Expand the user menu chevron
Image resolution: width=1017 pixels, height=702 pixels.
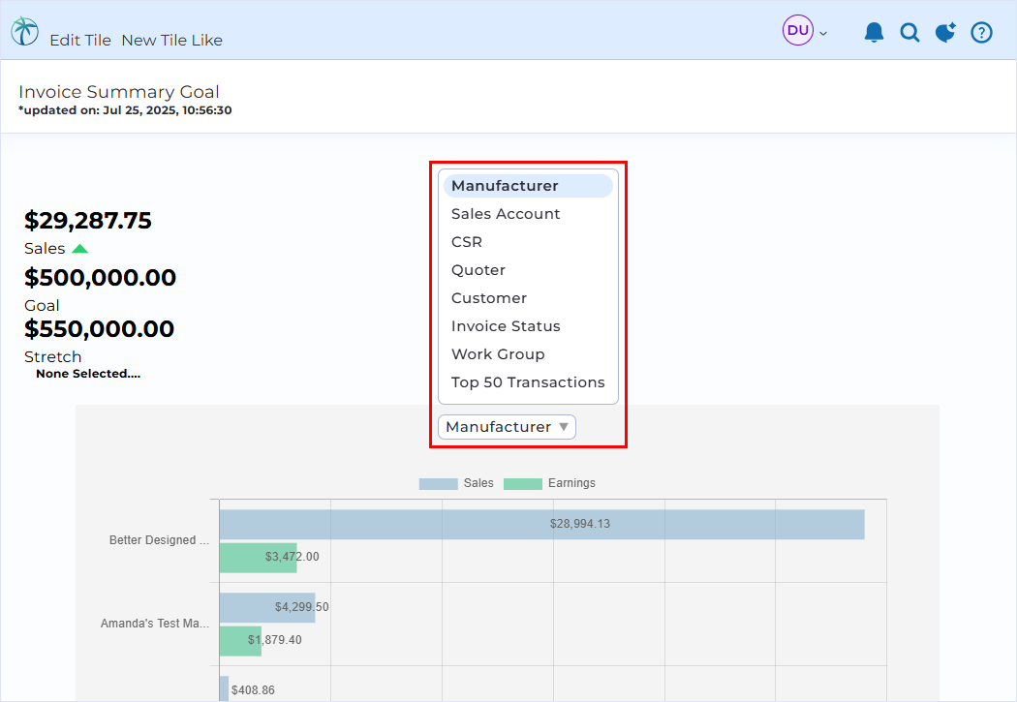[x=823, y=33]
